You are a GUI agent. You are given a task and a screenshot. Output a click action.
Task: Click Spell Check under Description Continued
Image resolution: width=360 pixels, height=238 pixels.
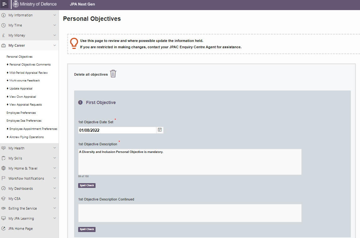(x=87, y=229)
